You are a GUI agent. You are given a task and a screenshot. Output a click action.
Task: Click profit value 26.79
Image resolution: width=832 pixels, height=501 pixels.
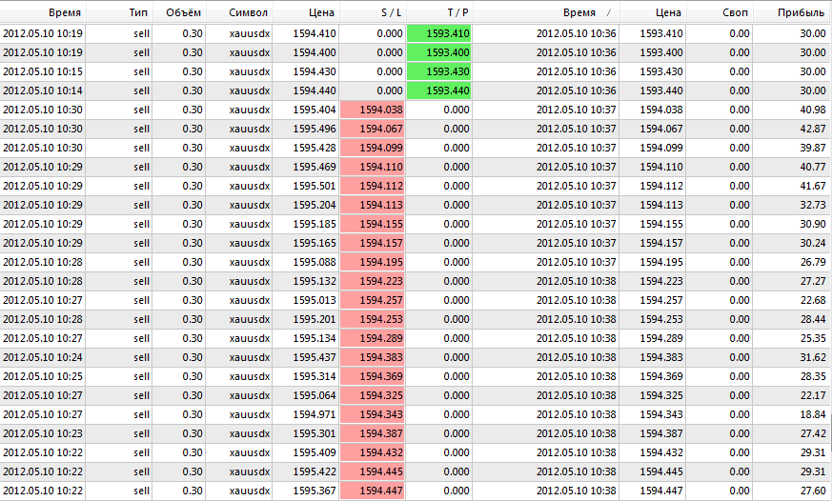814,262
